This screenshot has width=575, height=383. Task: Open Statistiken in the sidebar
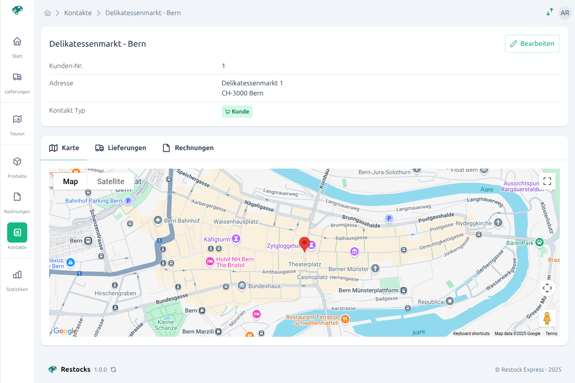(x=17, y=280)
